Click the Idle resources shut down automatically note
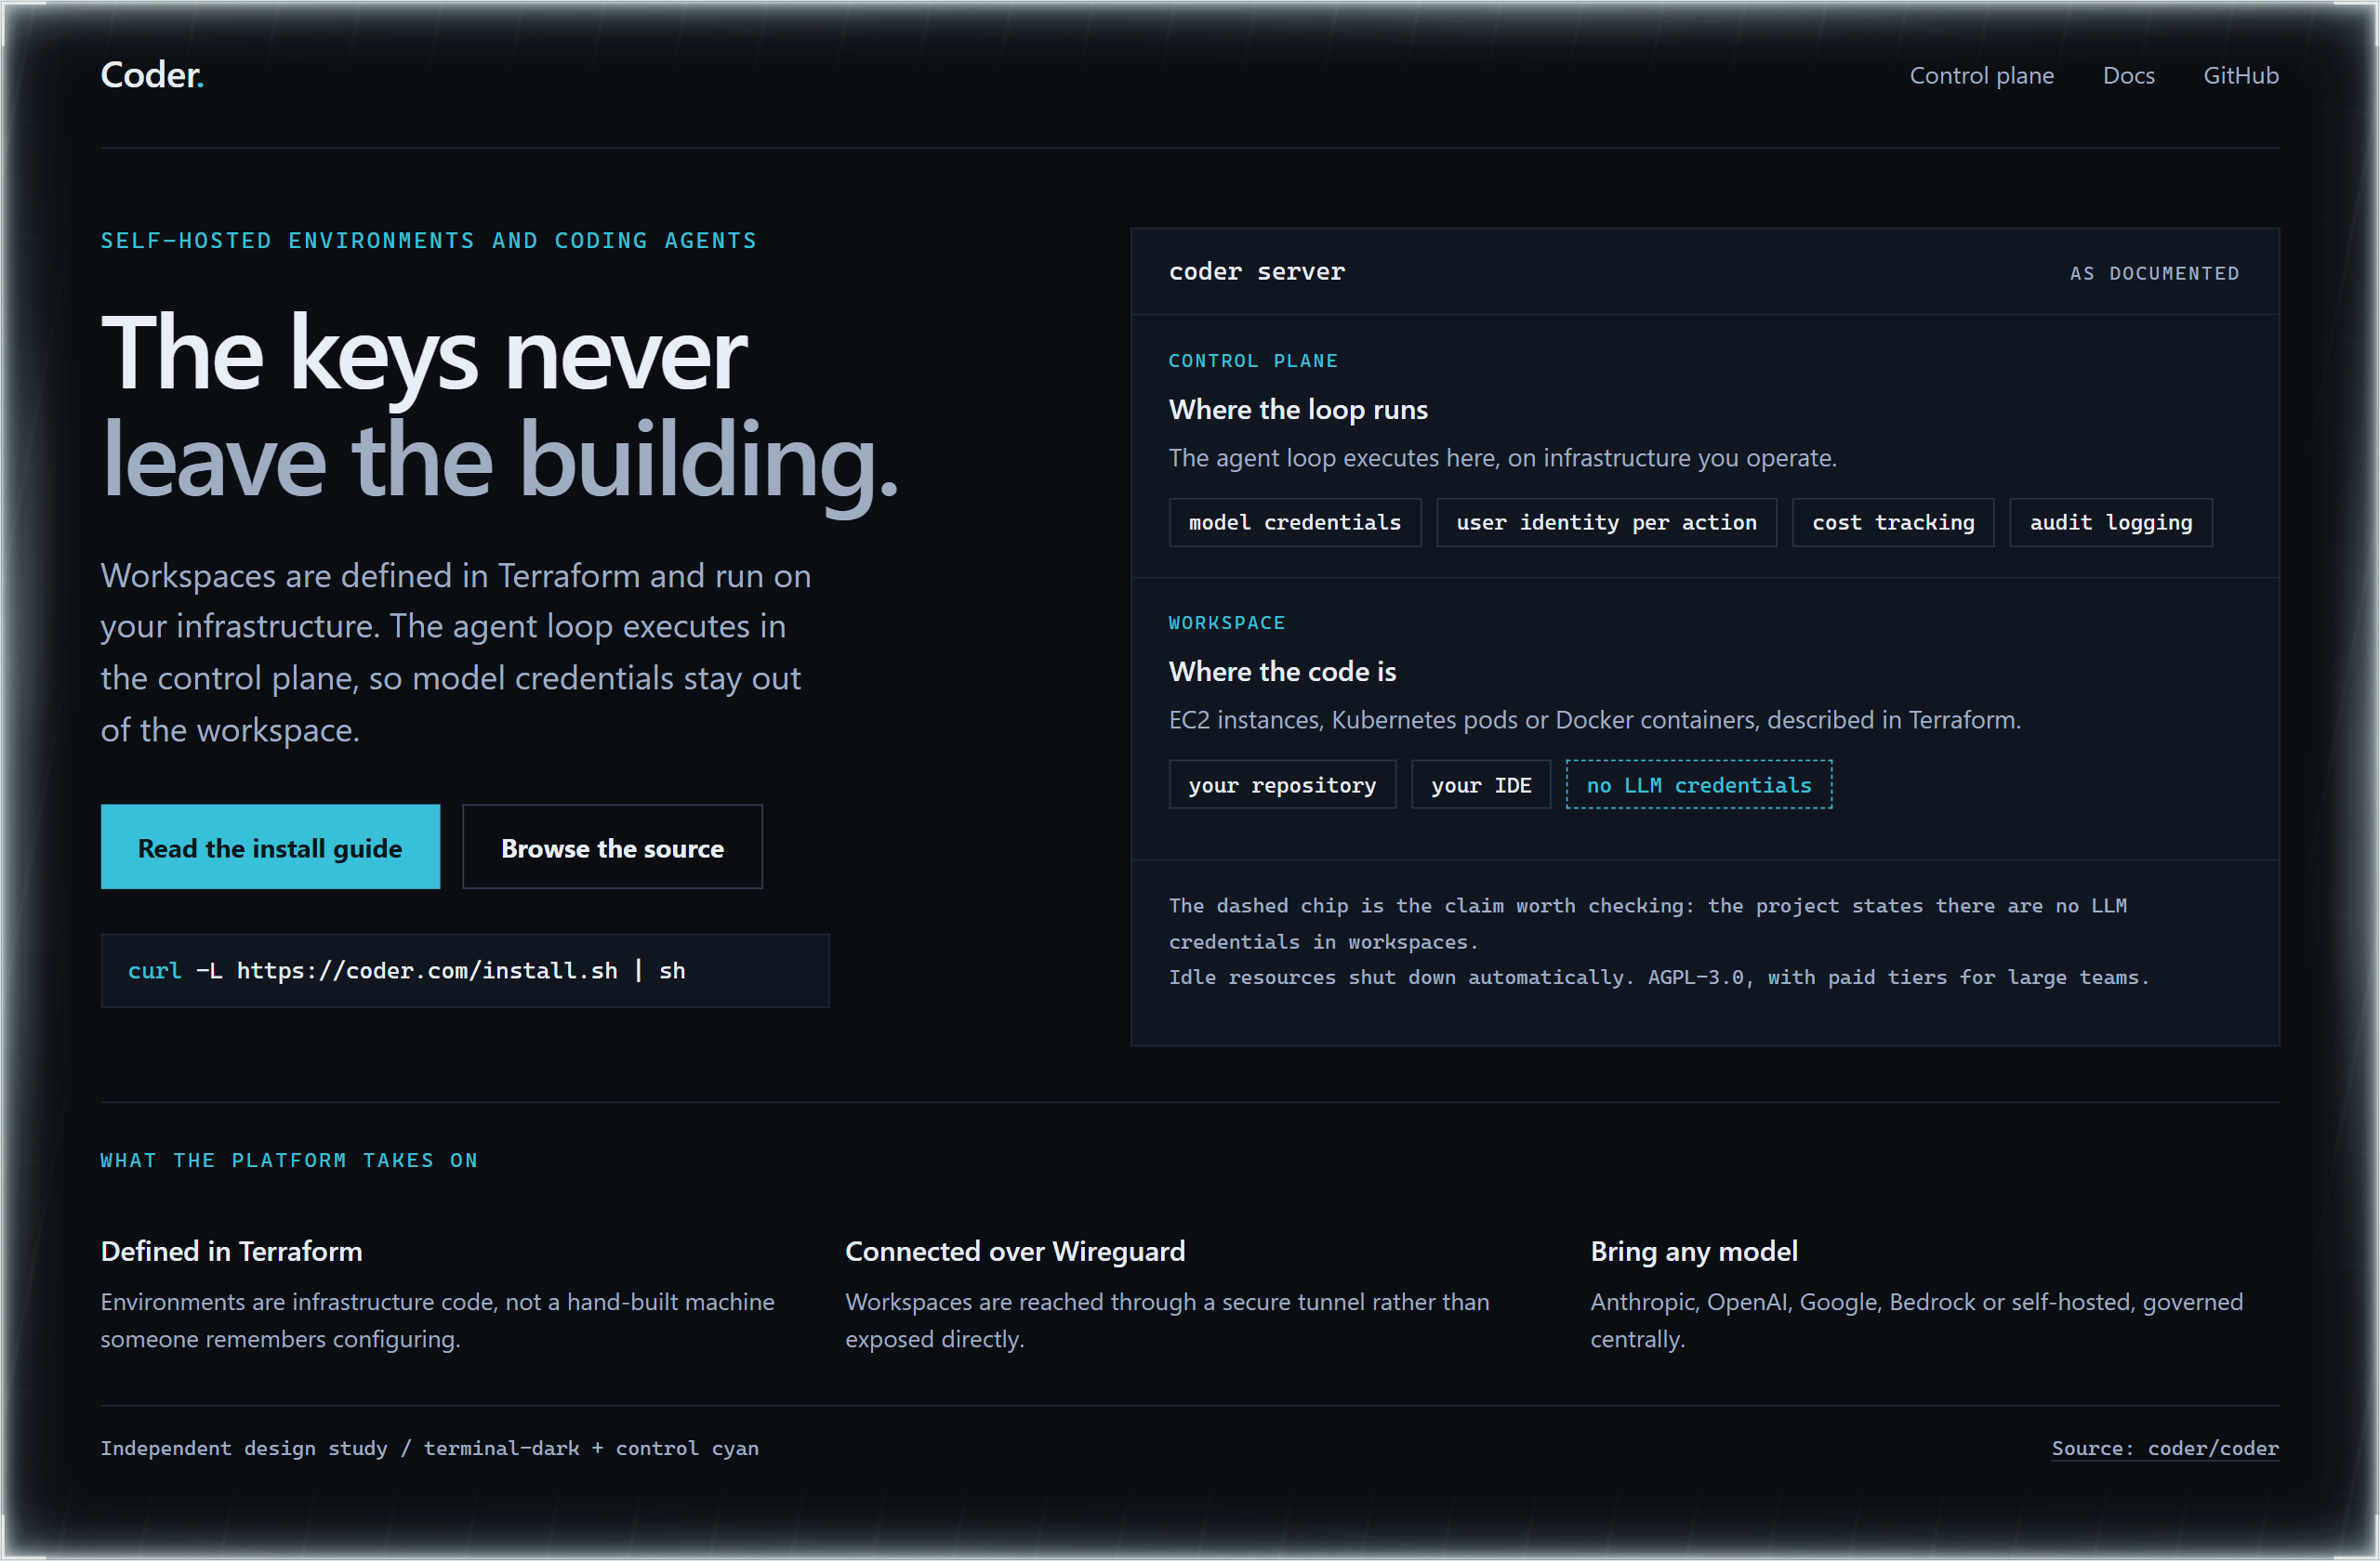Image resolution: width=2380 pixels, height=1561 pixels. coord(1659,977)
